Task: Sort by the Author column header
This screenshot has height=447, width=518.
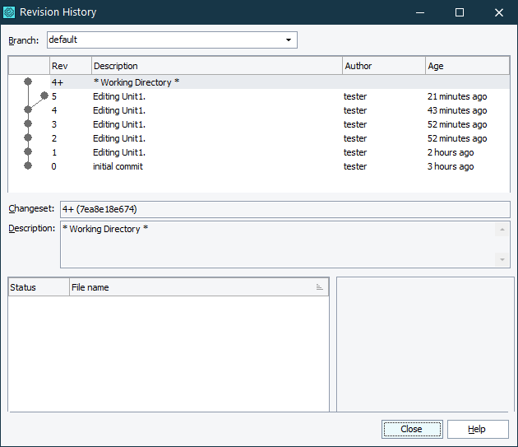Action: (382, 66)
